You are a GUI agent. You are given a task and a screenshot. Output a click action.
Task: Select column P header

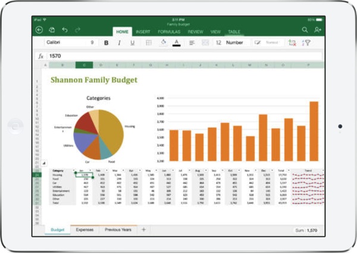point(308,65)
